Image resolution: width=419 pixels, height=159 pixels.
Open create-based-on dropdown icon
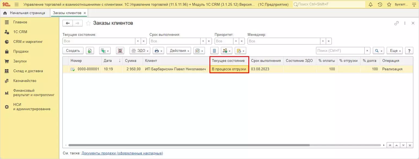[105, 51]
